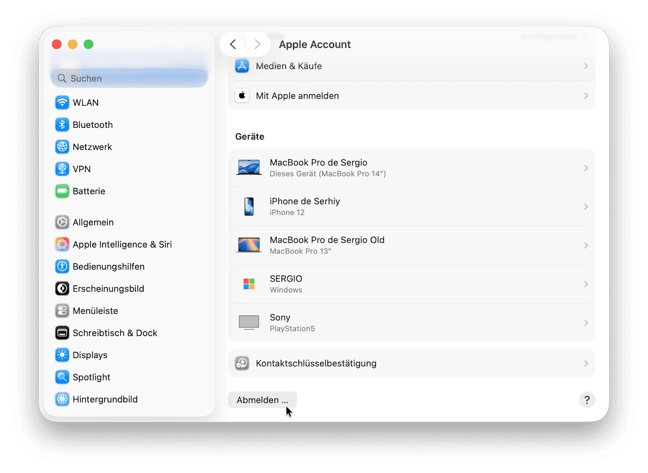
Task: Go back with the back arrow
Action: pos(233,44)
